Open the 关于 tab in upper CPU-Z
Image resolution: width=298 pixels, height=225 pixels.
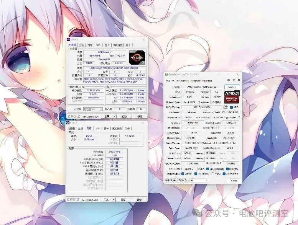(128, 45)
